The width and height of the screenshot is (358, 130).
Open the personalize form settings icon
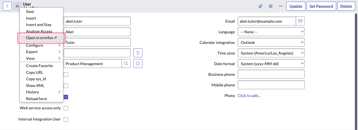point(270,6)
